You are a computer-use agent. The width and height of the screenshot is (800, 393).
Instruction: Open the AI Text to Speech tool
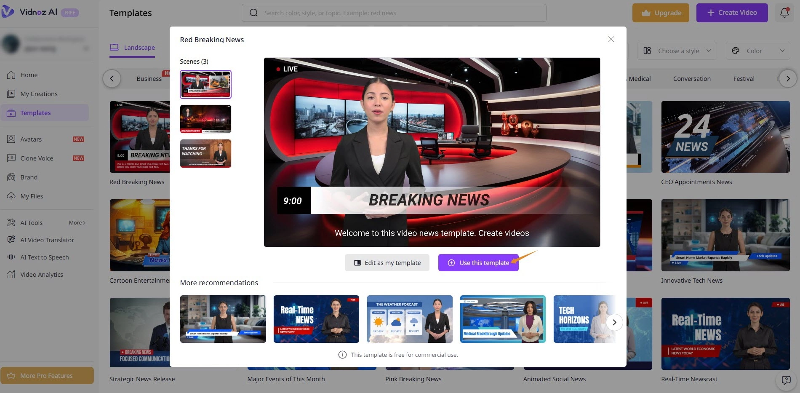45,257
